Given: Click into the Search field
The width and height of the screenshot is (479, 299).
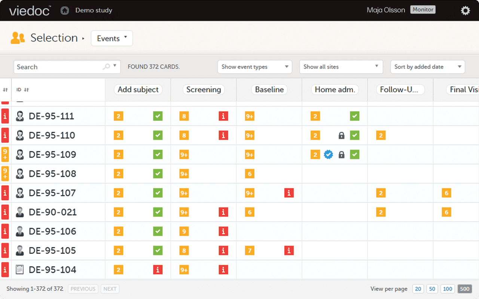Looking at the screenshot, I should (58, 67).
